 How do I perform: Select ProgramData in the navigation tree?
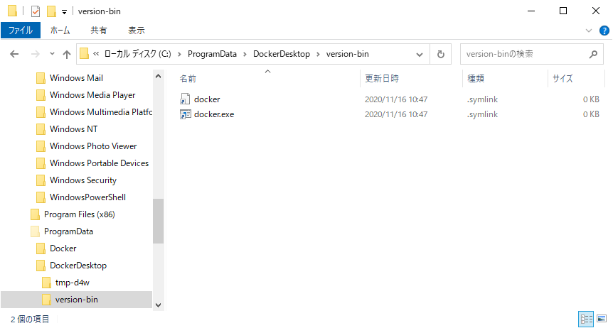(x=68, y=231)
